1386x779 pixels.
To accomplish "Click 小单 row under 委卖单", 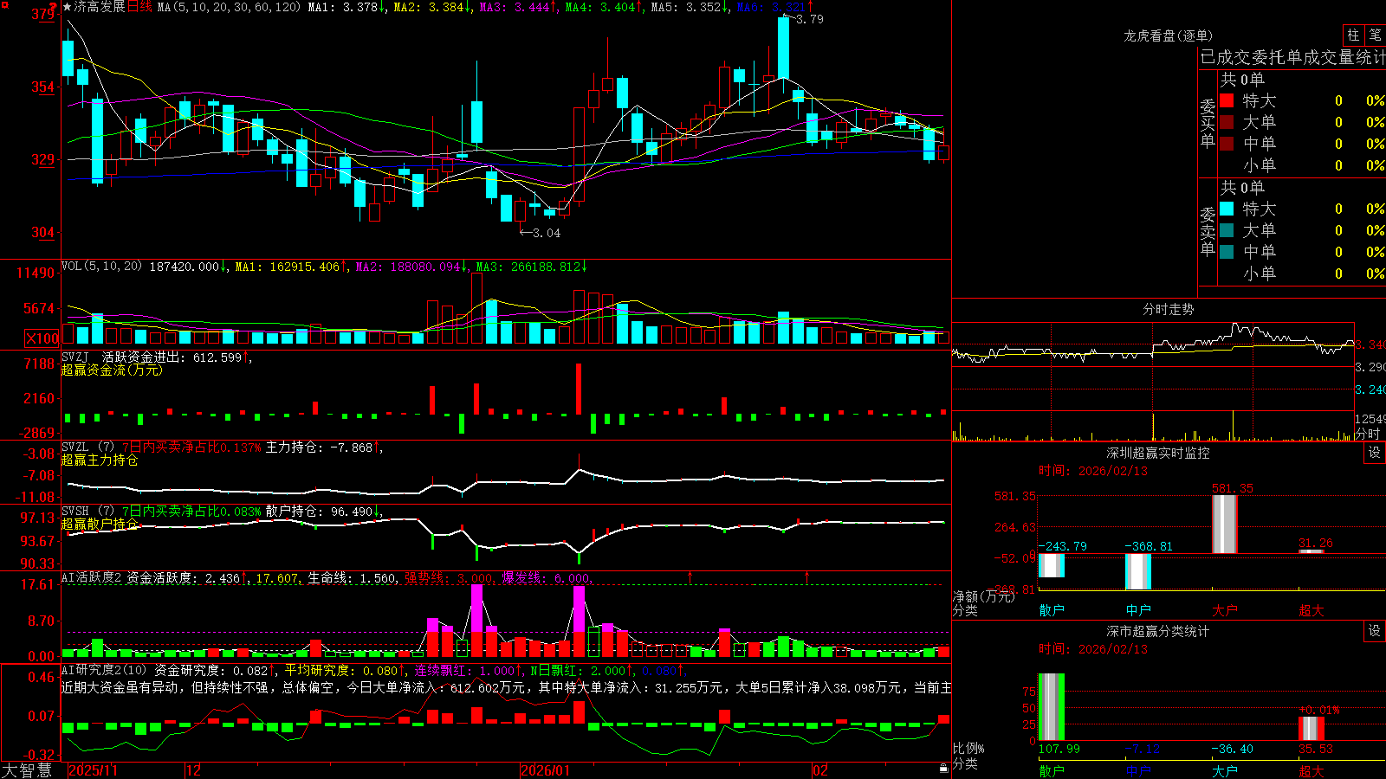I will click(1301, 274).
